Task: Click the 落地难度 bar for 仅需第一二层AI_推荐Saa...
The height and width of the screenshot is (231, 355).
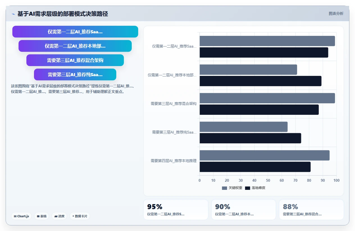Action: [264, 52]
